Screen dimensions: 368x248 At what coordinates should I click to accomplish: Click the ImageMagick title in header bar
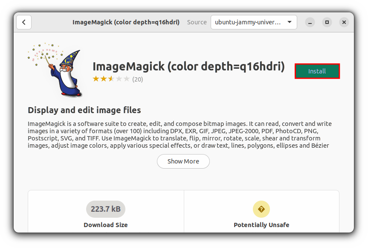[126, 22]
